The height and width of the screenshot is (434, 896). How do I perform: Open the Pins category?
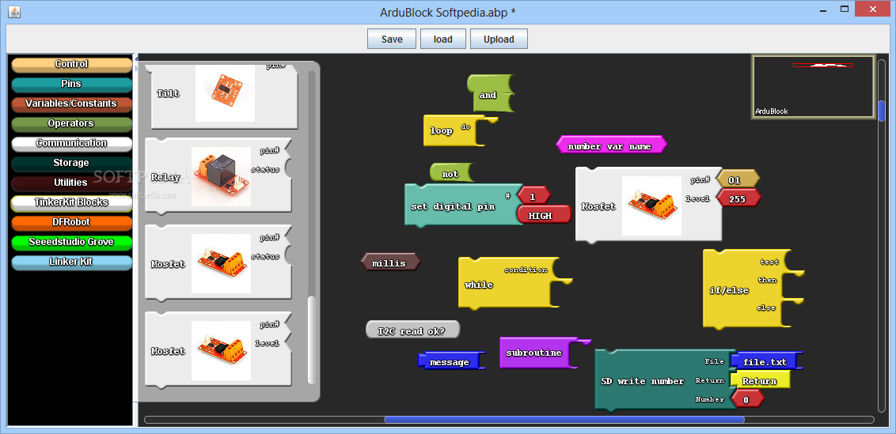tap(71, 84)
